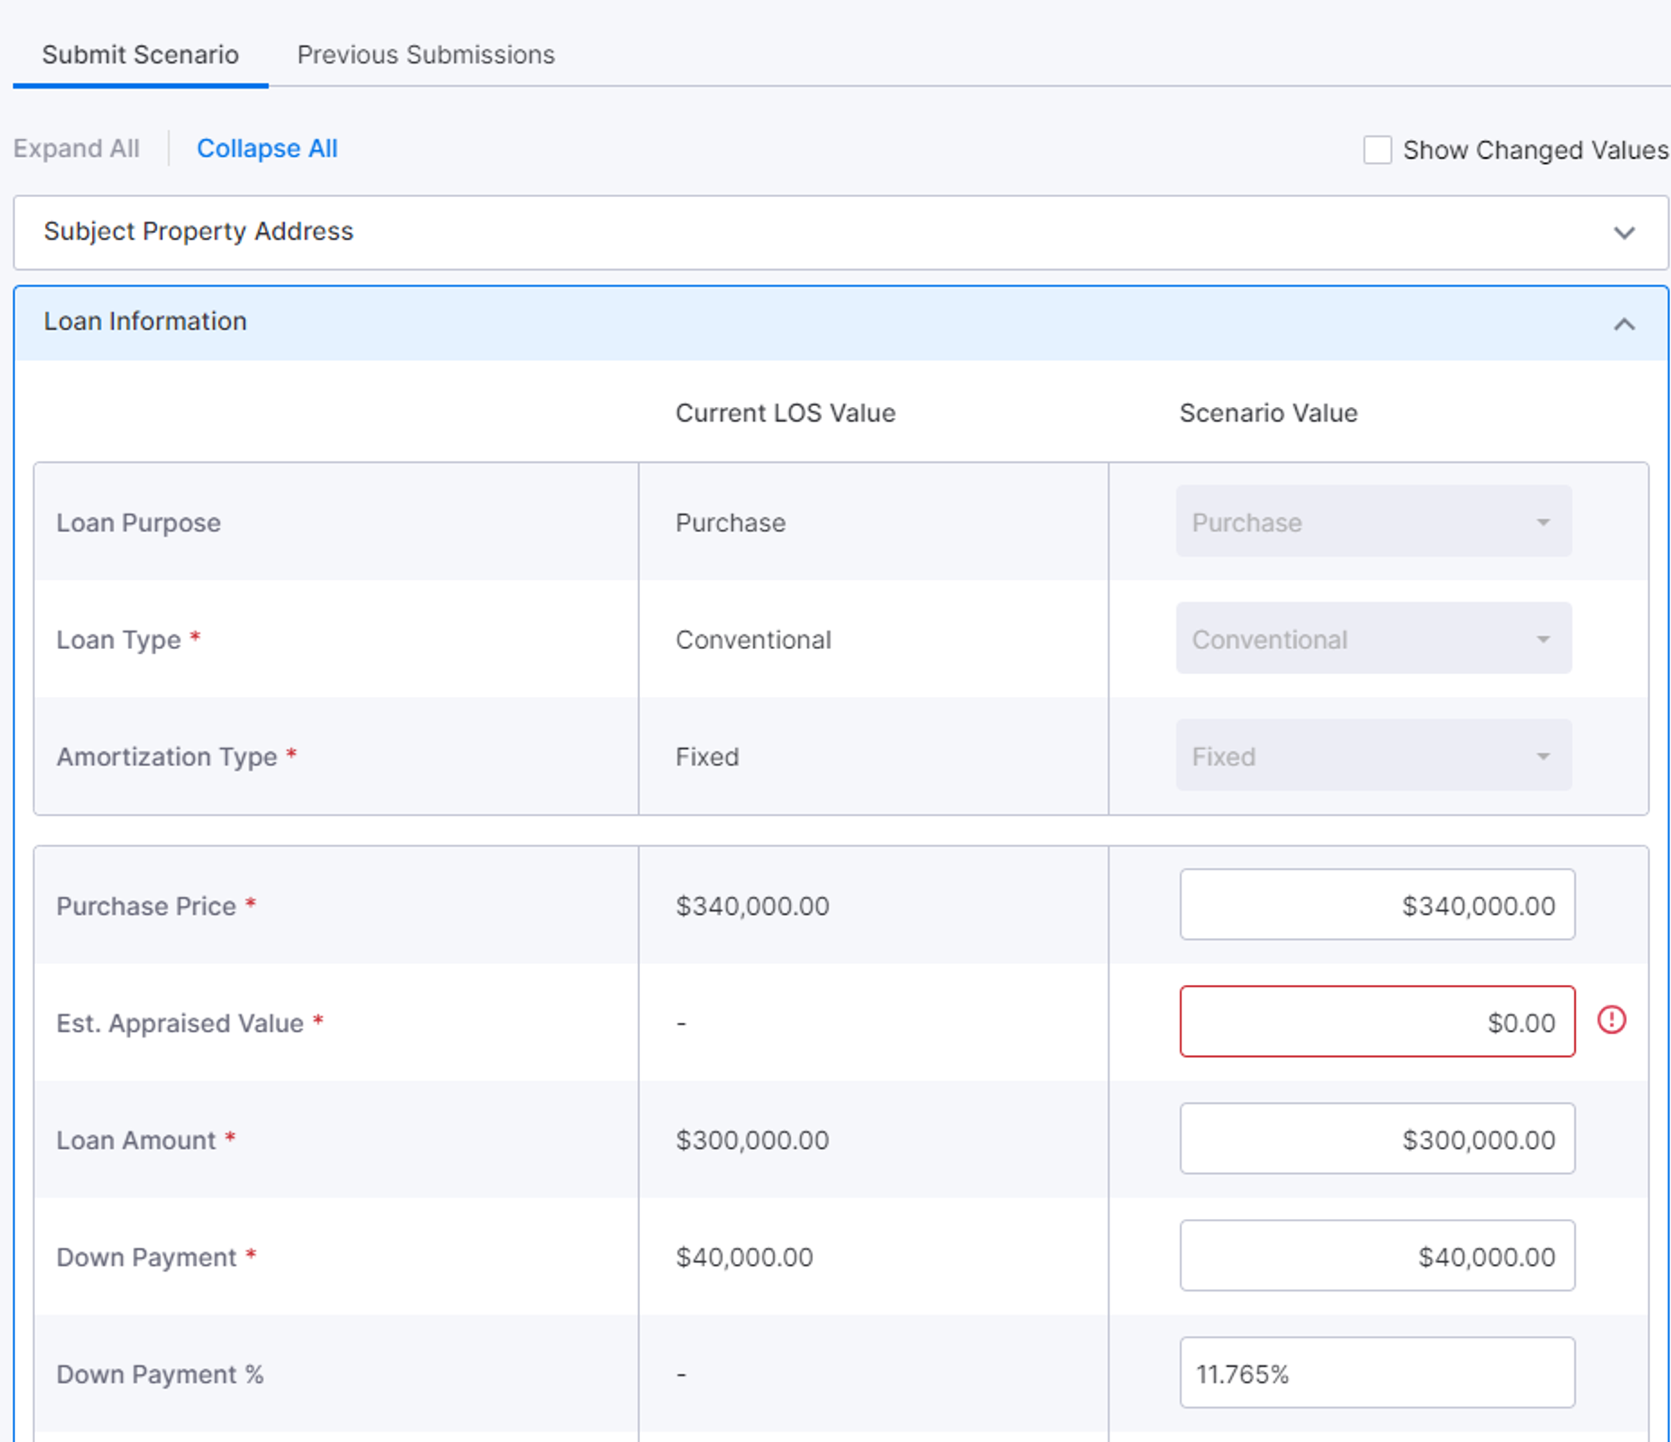The width and height of the screenshot is (1671, 1442).
Task: Click the Expand All link
Action: pos(76,149)
